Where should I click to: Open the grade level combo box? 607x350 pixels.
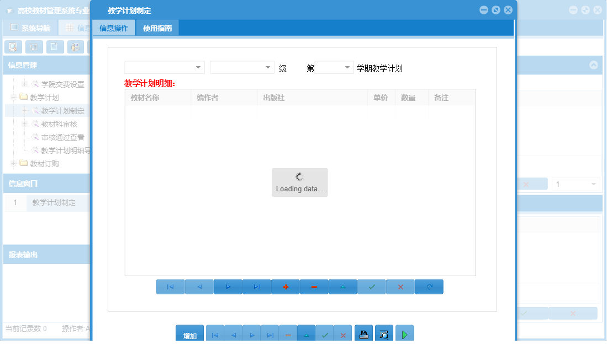pyautogui.click(x=241, y=67)
